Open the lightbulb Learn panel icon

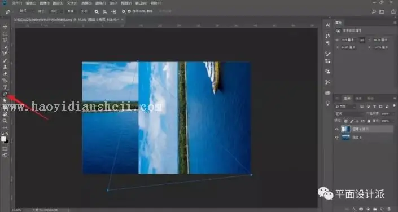pyautogui.click(x=327, y=103)
